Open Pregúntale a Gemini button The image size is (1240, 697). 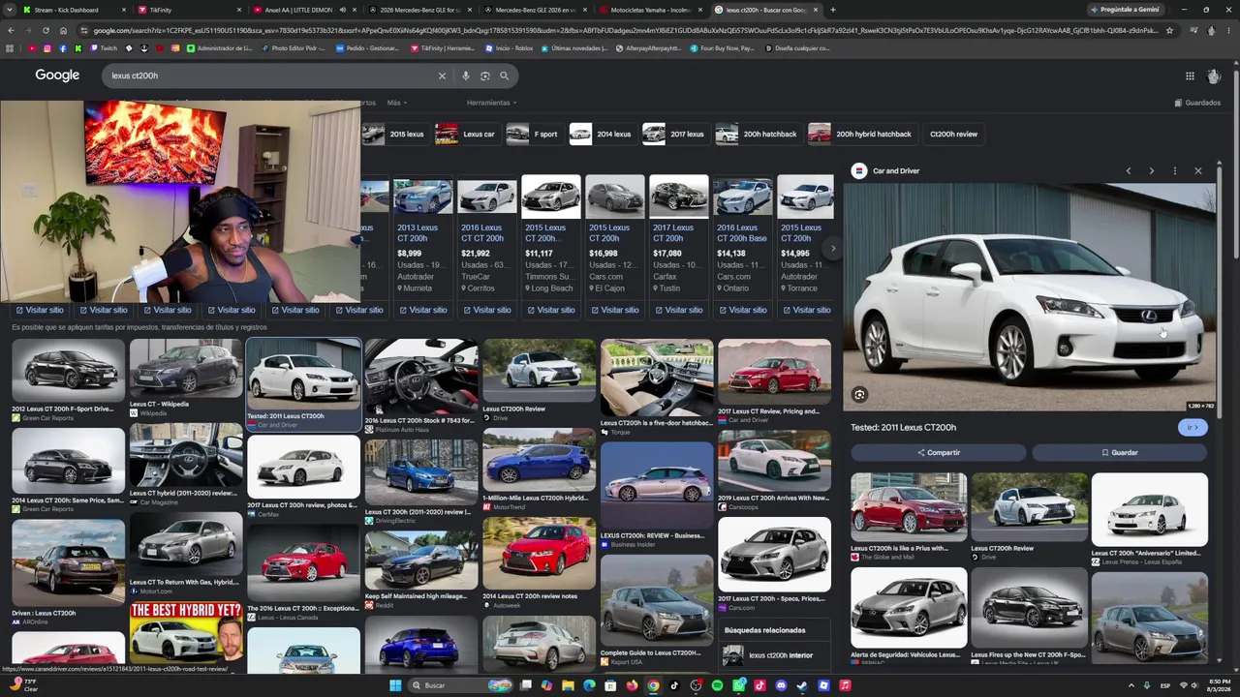pos(1125,10)
